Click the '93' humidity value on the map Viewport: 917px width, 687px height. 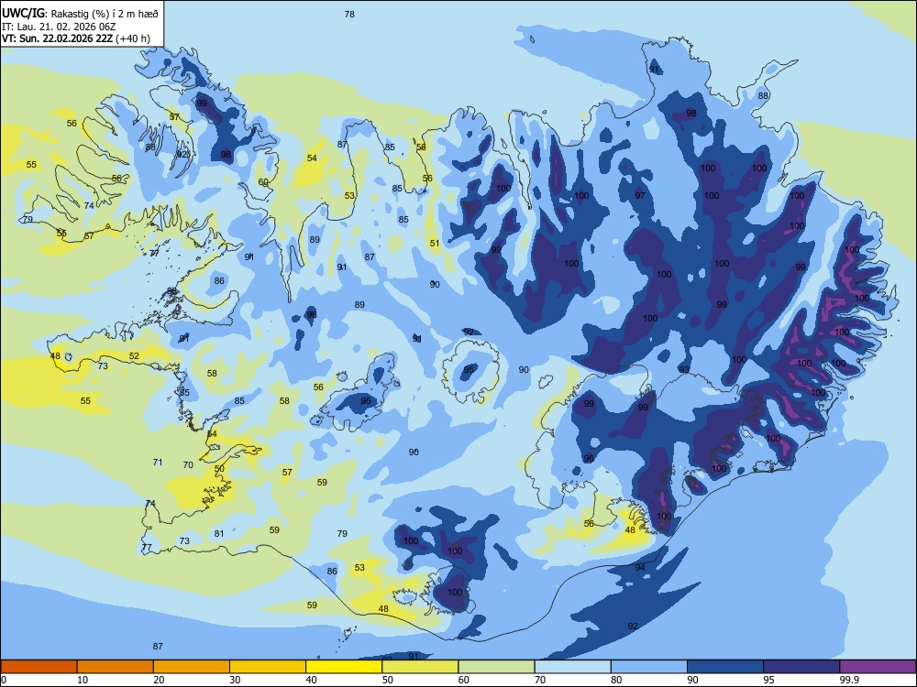click(684, 370)
